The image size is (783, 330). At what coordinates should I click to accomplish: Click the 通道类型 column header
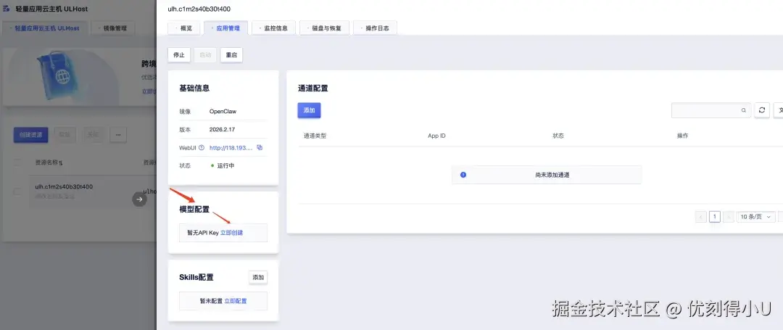pos(315,136)
